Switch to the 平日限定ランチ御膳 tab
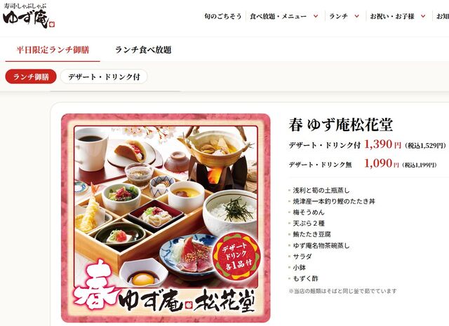Image resolution: width=449 pixels, height=326 pixels. coord(53,50)
